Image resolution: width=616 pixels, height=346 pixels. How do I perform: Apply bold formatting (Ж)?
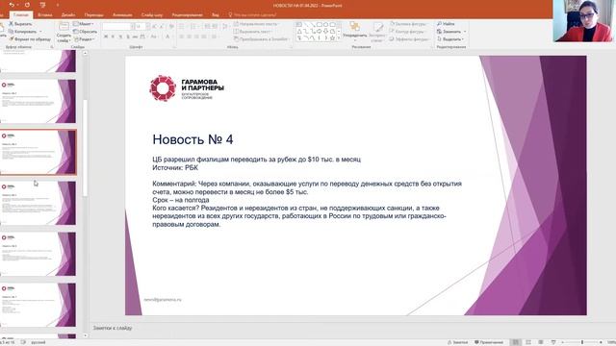(106, 37)
